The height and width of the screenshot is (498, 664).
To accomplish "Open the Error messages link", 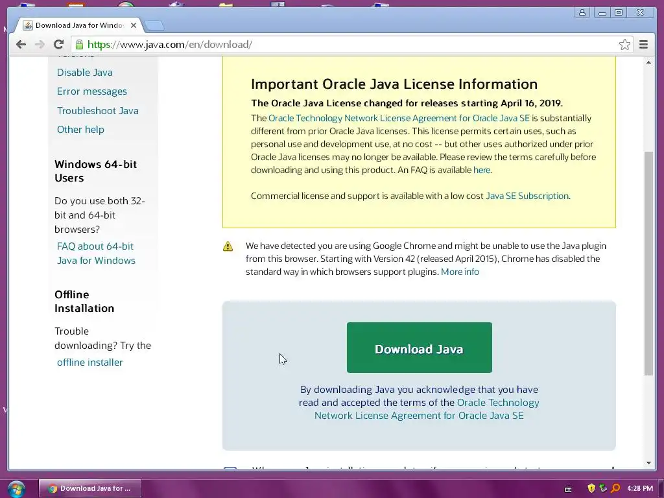I will pyautogui.click(x=92, y=91).
